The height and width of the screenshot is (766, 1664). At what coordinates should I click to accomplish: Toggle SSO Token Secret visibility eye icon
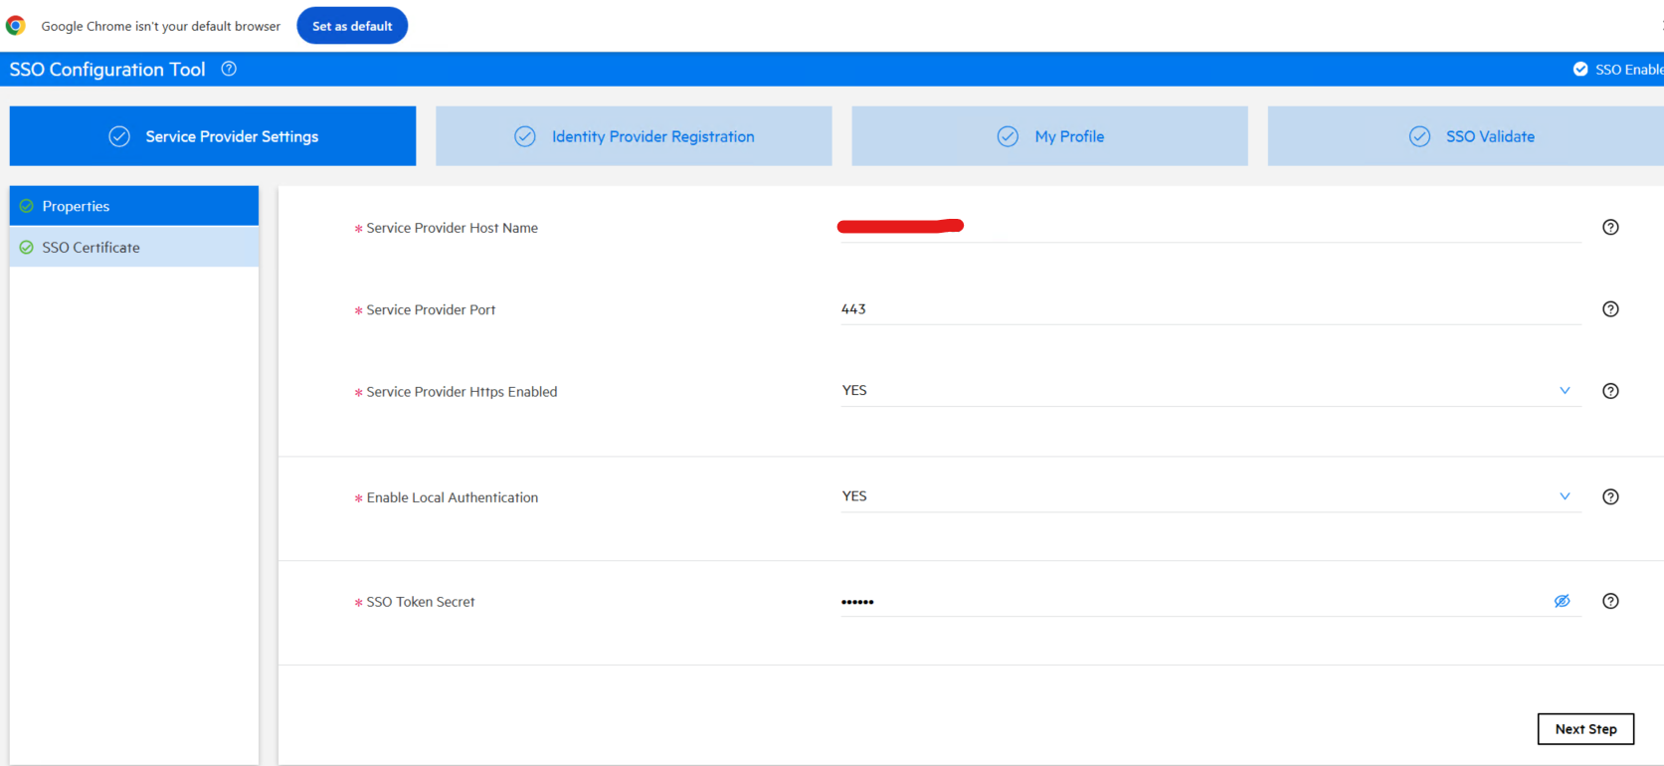(1562, 601)
